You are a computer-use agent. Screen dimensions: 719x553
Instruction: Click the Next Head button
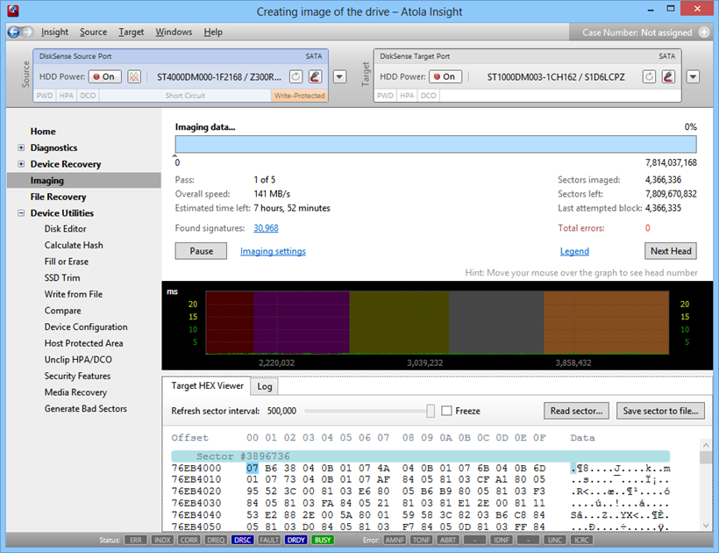point(671,251)
